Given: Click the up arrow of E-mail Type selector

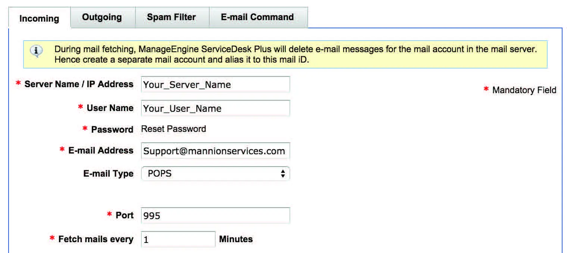Looking at the screenshot, I should (283, 171).
